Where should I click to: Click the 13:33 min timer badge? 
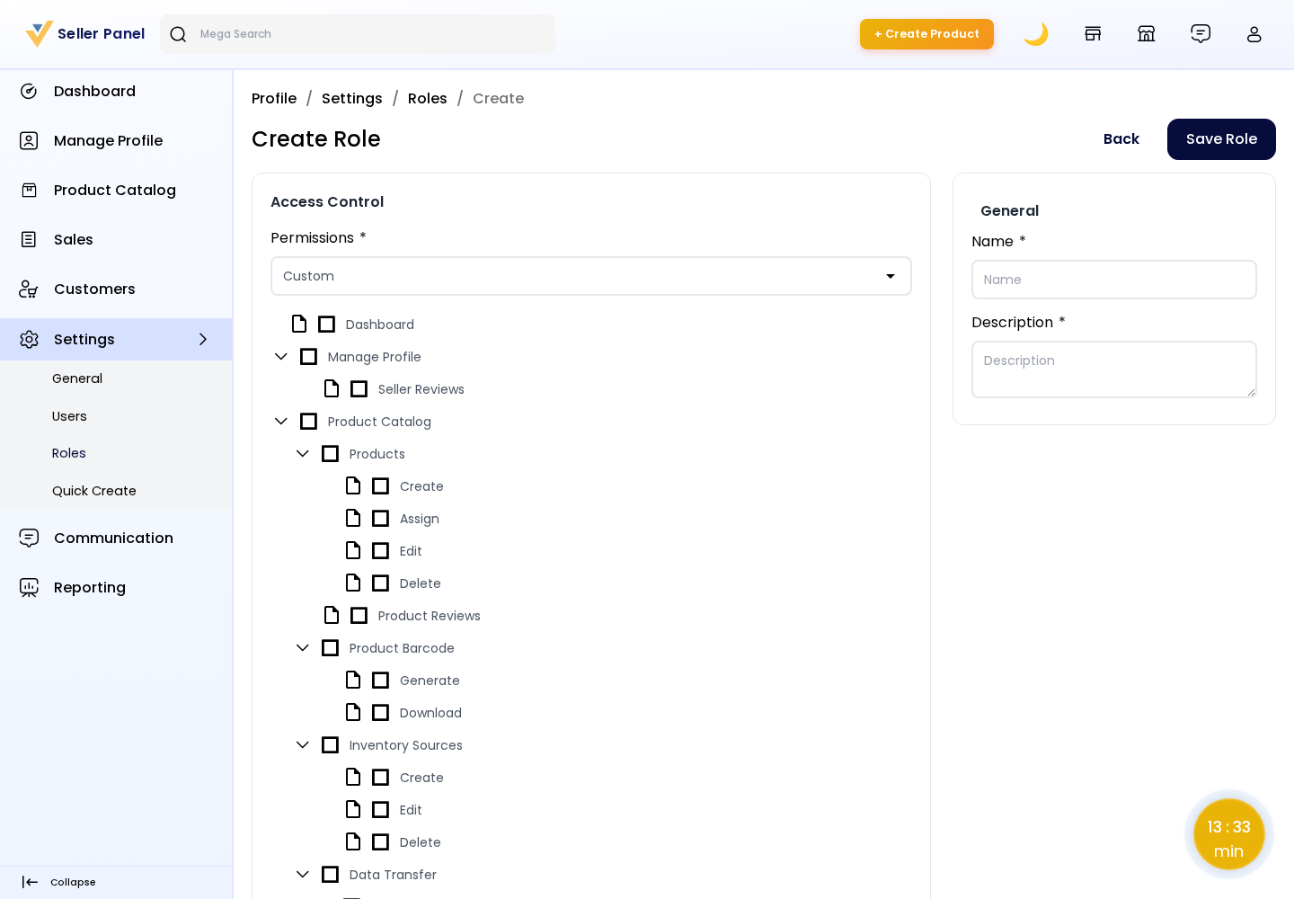1229,834
